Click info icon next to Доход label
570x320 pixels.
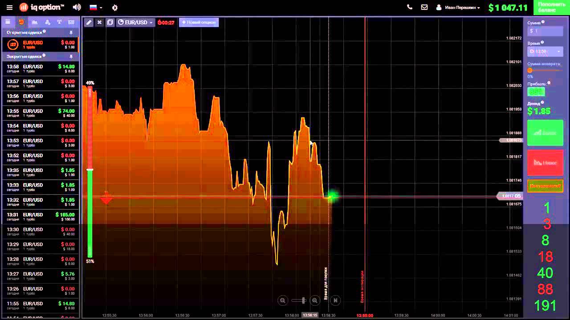point(542,102)
